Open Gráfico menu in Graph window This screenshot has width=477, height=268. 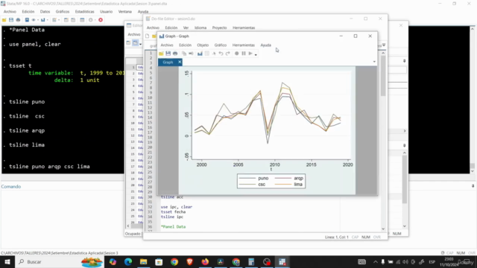point(221,45)
